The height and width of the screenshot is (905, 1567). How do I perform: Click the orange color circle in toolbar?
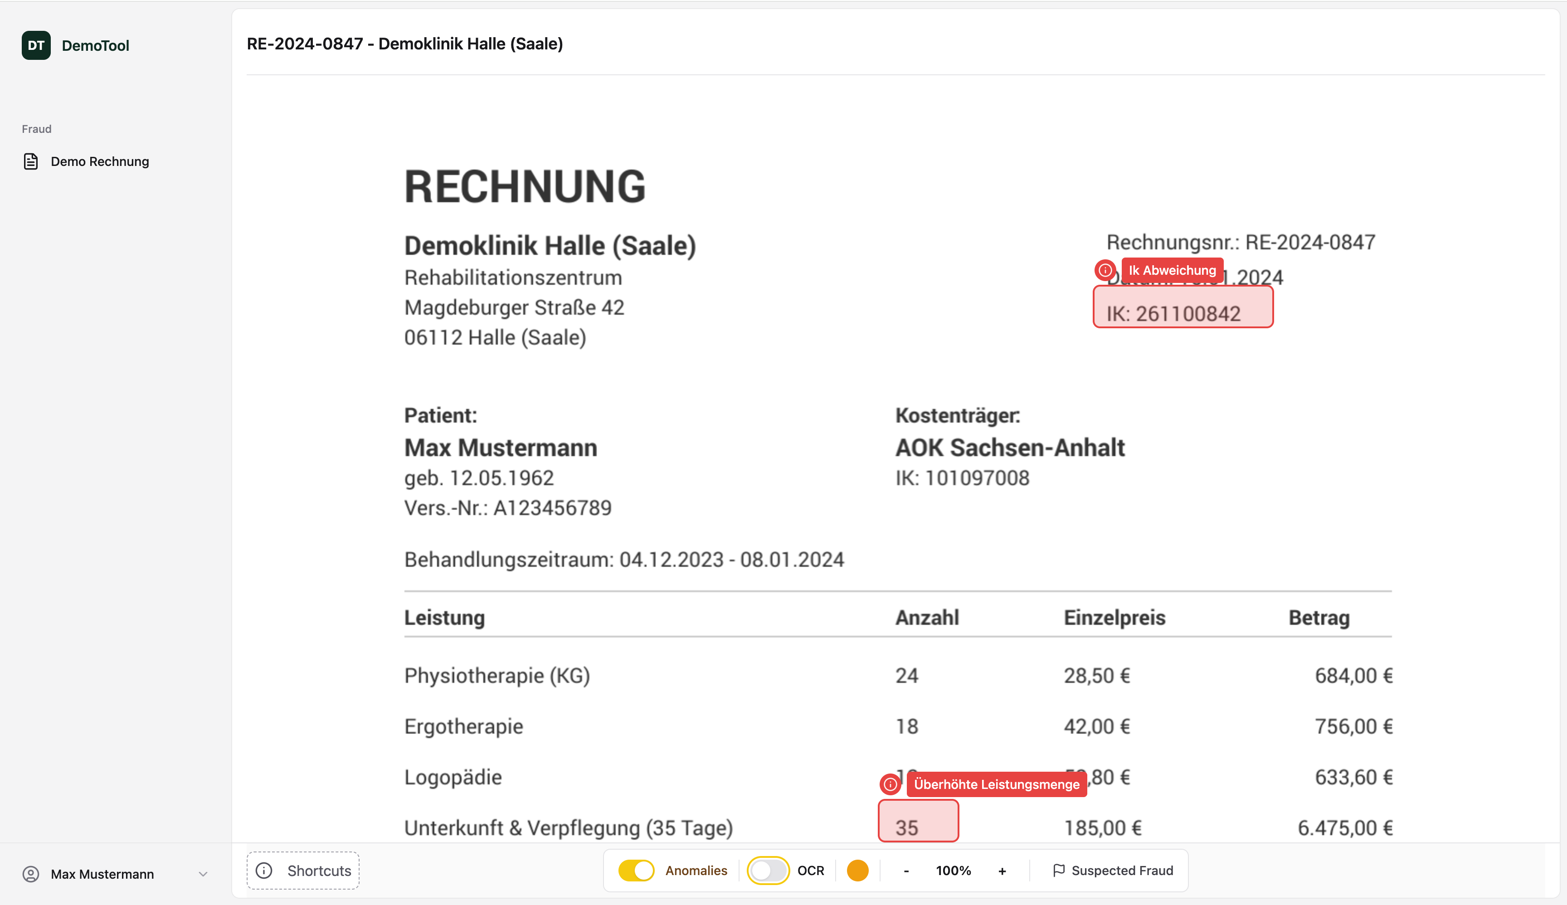(x=857, y=871)
